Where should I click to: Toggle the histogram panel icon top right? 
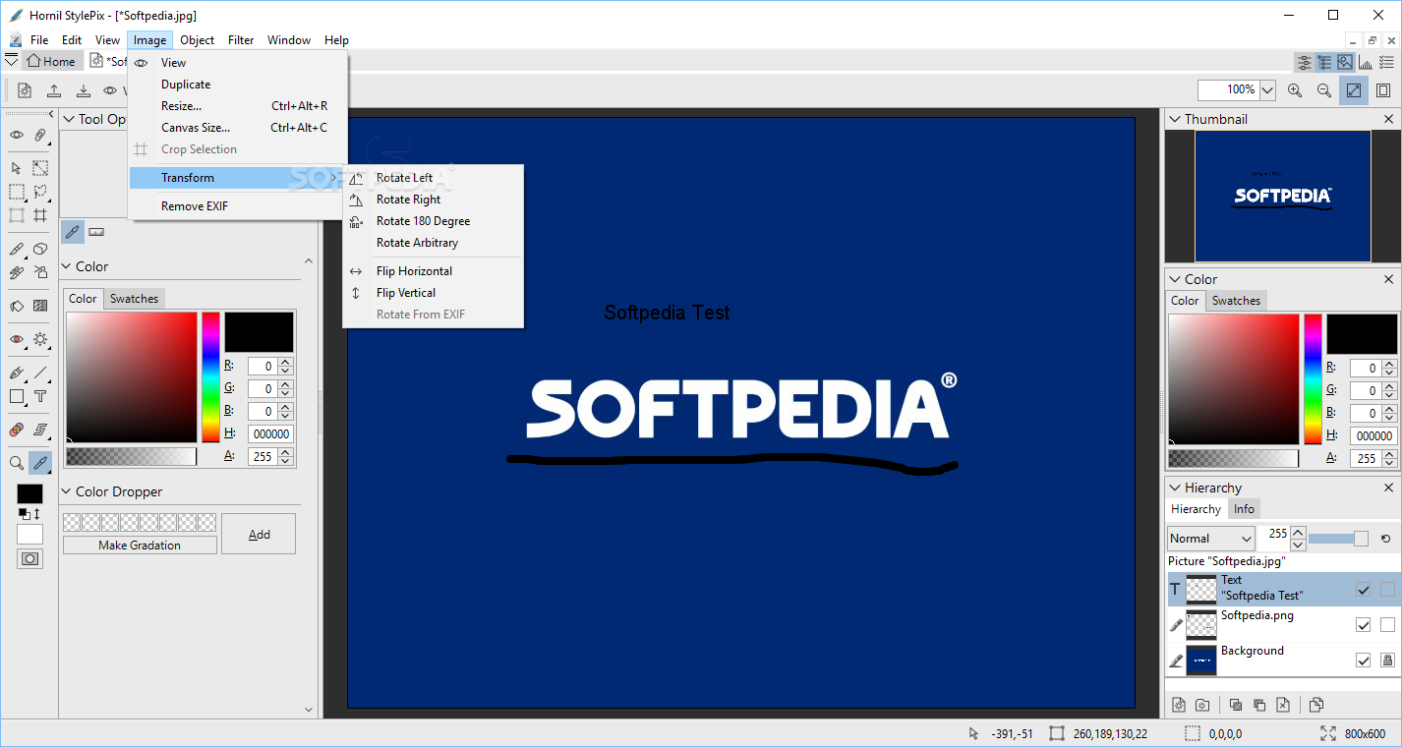(x=1366, y=62)
